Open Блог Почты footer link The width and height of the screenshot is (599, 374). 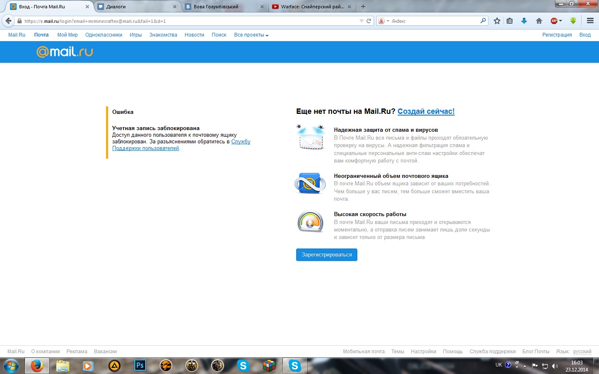[x=536, y=352]
